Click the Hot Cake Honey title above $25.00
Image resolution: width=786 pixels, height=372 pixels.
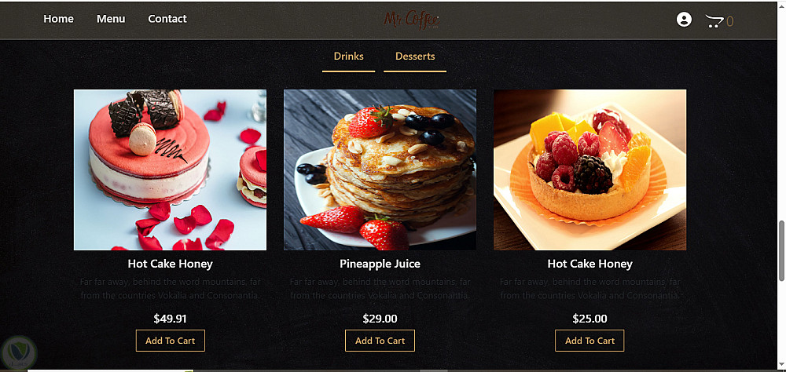590,264
